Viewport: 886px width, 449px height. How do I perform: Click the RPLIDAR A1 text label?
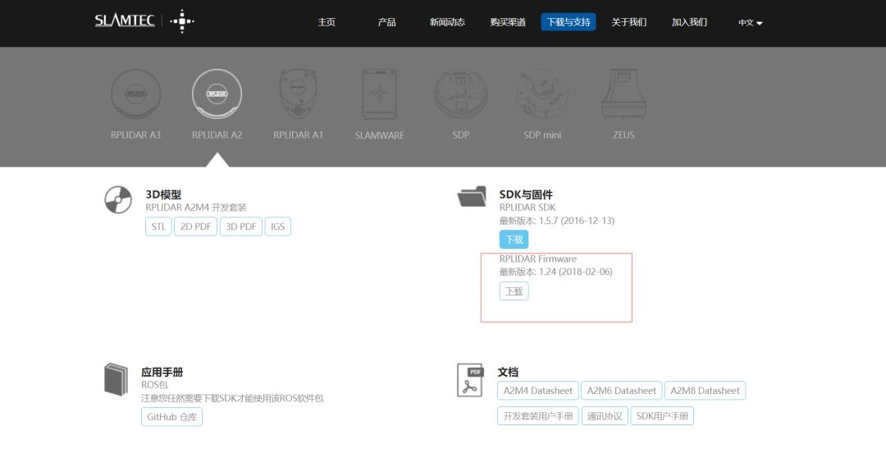point(299,135)
